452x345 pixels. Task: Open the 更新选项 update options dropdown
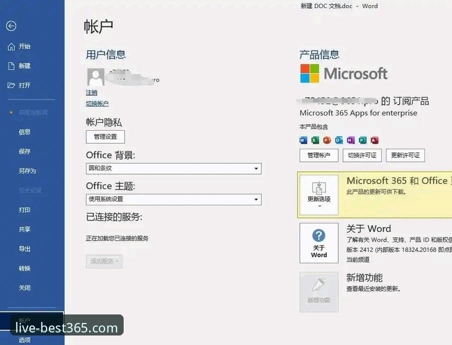point(319,195)
